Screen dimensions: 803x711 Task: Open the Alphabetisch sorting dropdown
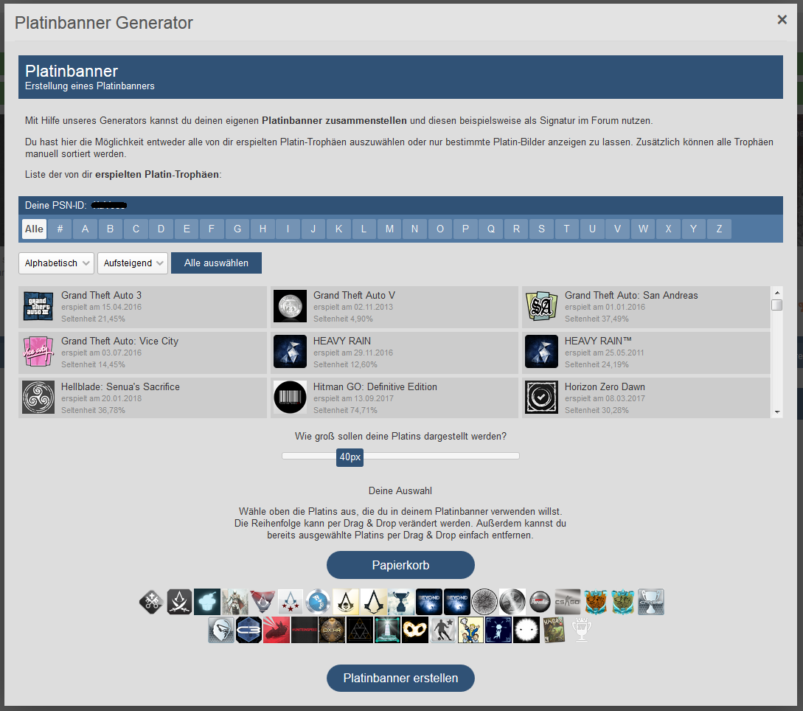click(56, 263)
